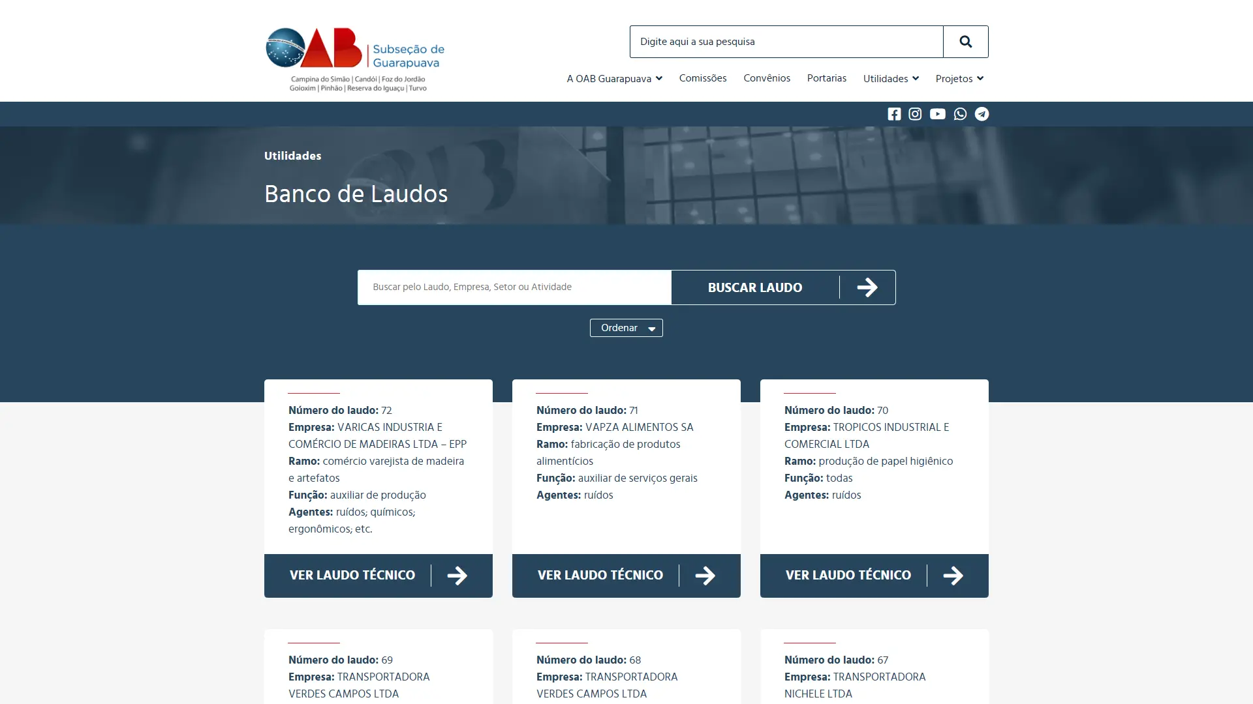Expand the Ordenar dropdown

coord(626,328)
